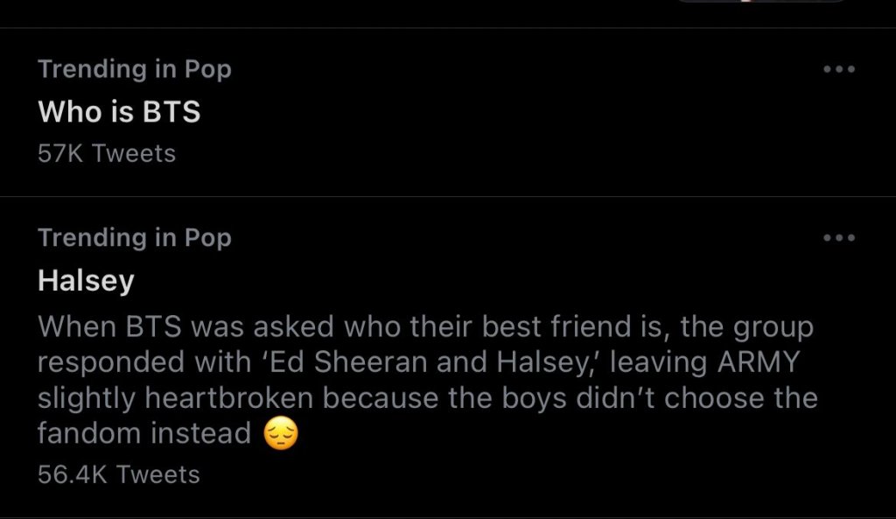This screenshot has width=896, height=519.
Task: Tap the word "Tweets" under Who is BTS
Action: coord(134,154)
